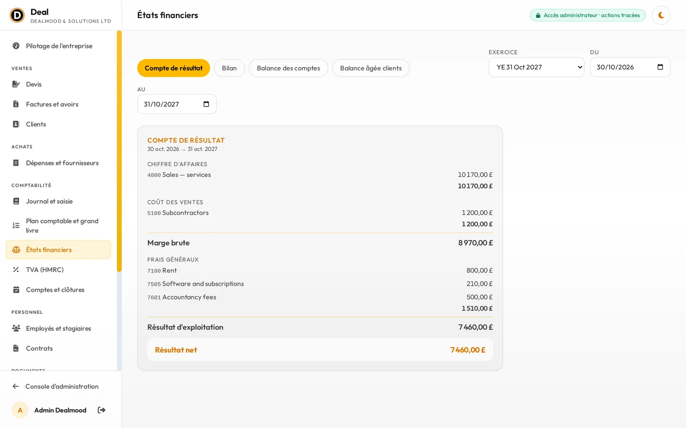The image size is (686, 428).
Task: Open TVA (HMRC) in the sidebar
Action: [x=58, y=270]
